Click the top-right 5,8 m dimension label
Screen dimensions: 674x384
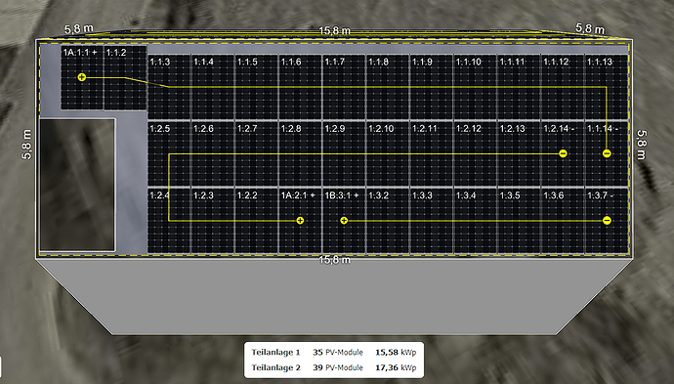[x=590, y=28]
